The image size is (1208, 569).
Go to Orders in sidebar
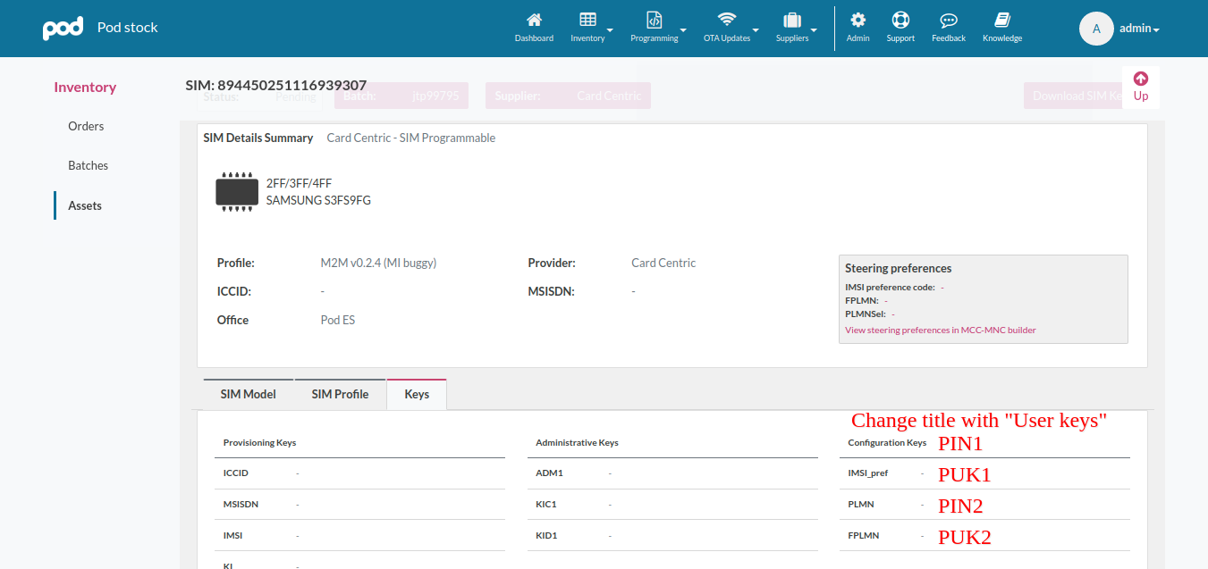[x=86, y=126]
